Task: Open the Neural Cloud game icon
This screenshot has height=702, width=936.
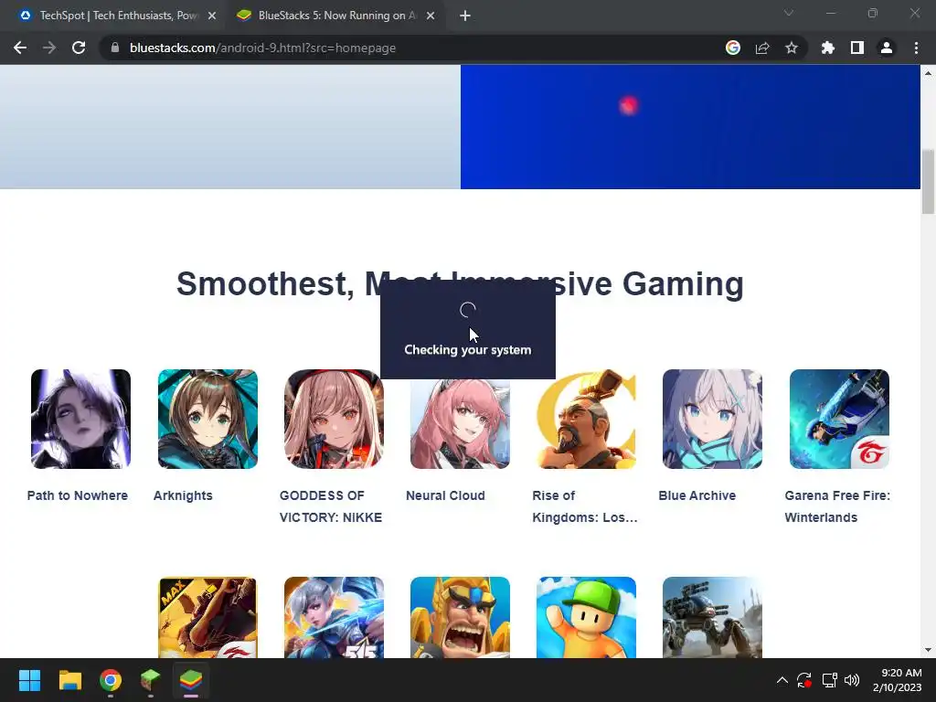Action: [461, 424]
